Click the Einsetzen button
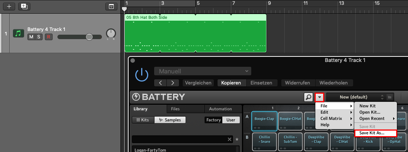Viewport: 408px width, 152px height. tap(261, 83)
